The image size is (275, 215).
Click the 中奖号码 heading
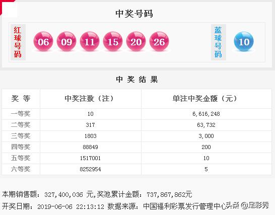pos(134,14)
